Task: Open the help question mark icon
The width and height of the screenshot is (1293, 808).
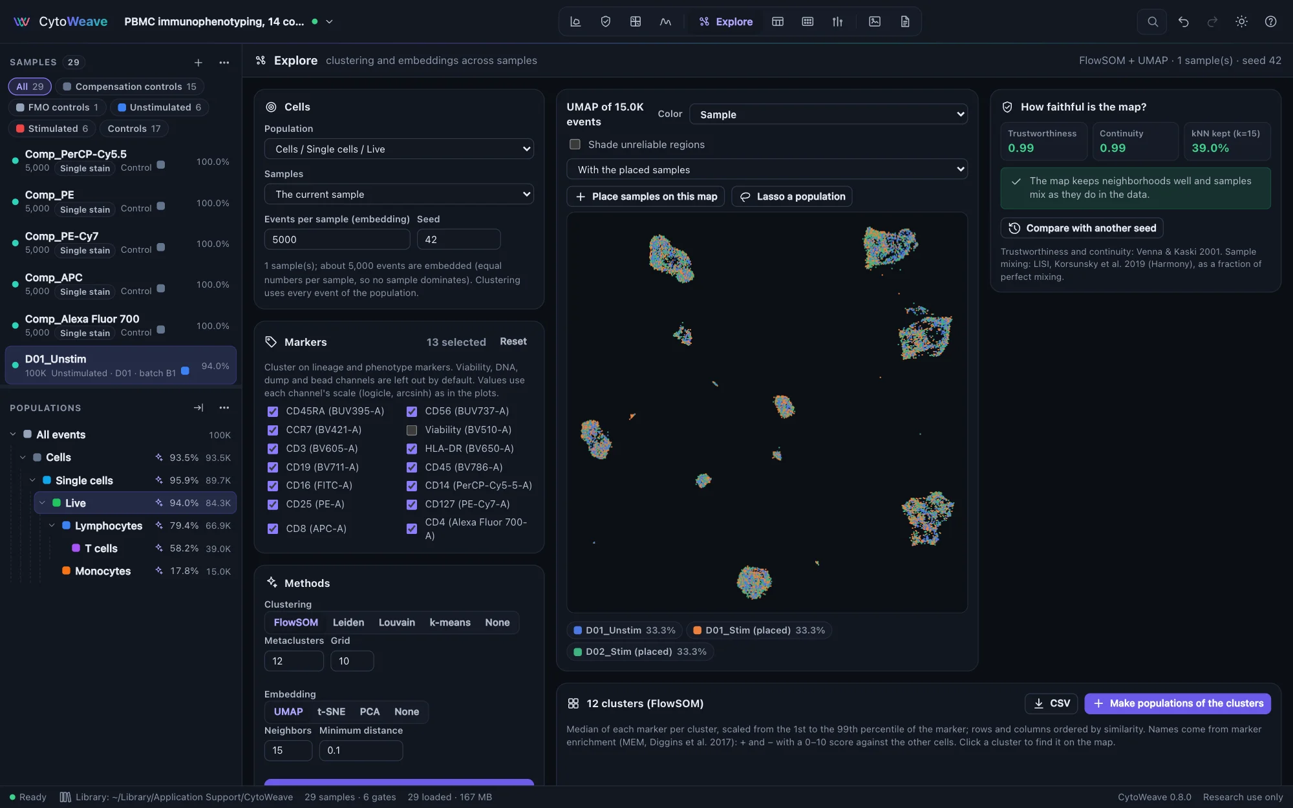Action: pos(1270,21)
